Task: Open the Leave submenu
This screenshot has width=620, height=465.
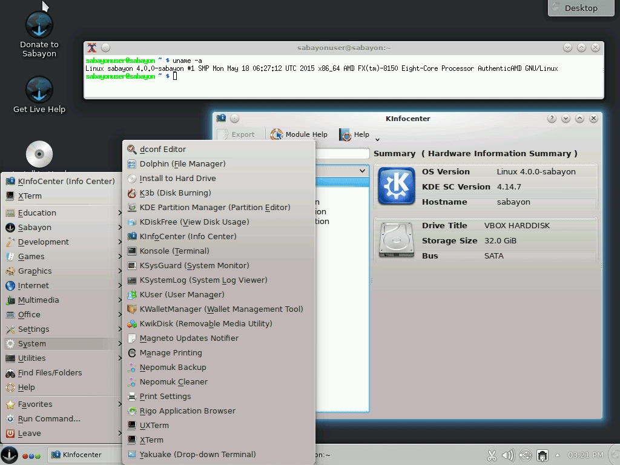Action: click(63, 434)
